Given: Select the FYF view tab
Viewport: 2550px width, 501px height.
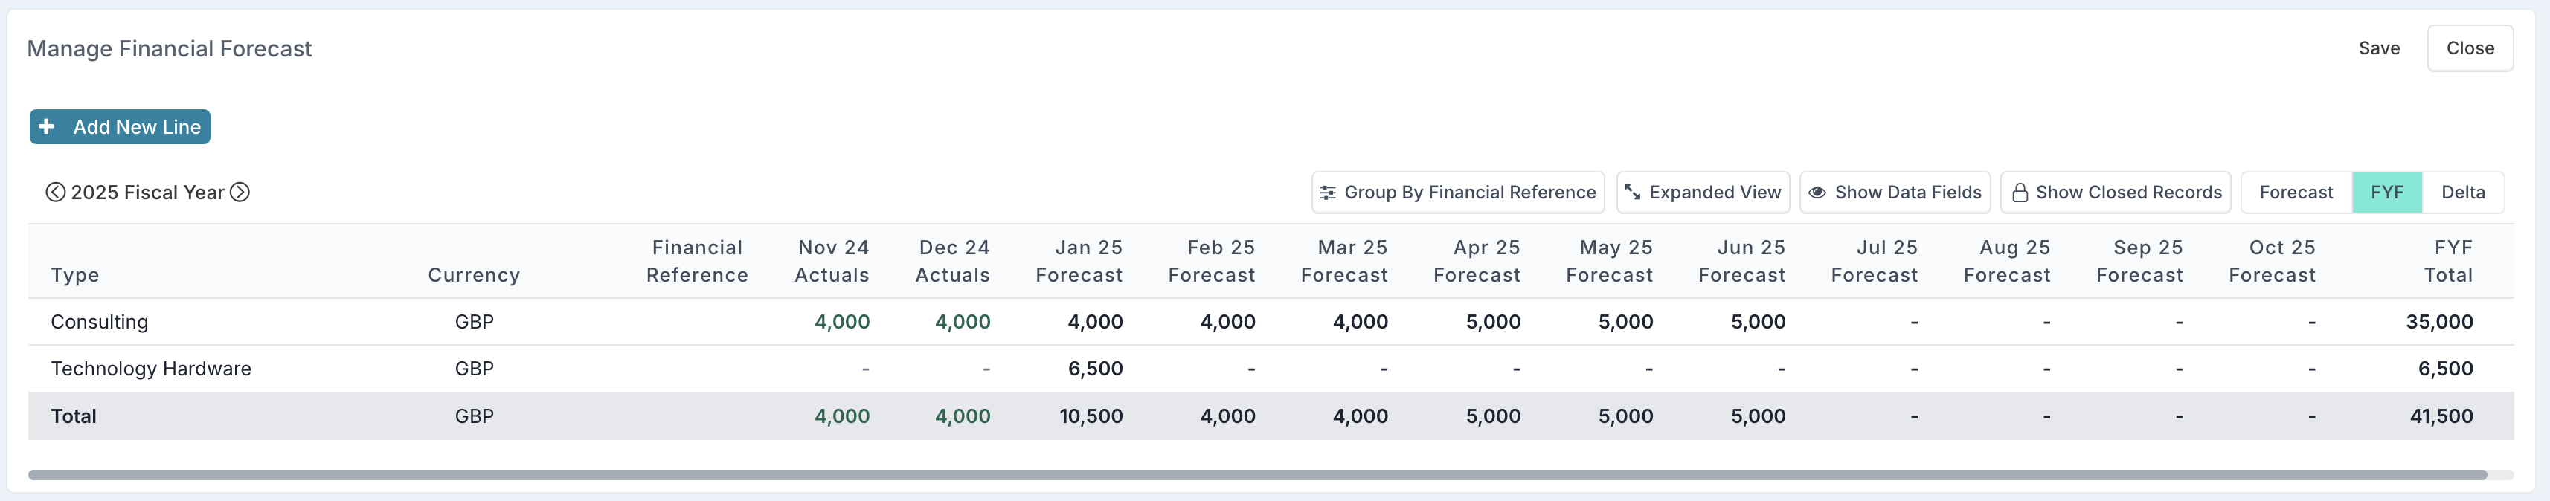Looking at the screenshot, I should point(2386,192).
